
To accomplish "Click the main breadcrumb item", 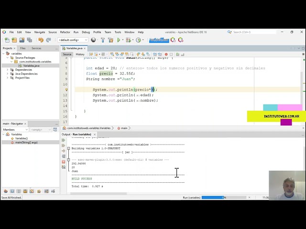I will [x=124, y=128].
